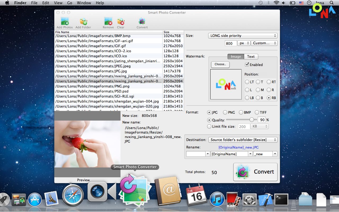Click the size value field showing 800
This screenshot has width=339, height=212.
[x=230, y=43]
